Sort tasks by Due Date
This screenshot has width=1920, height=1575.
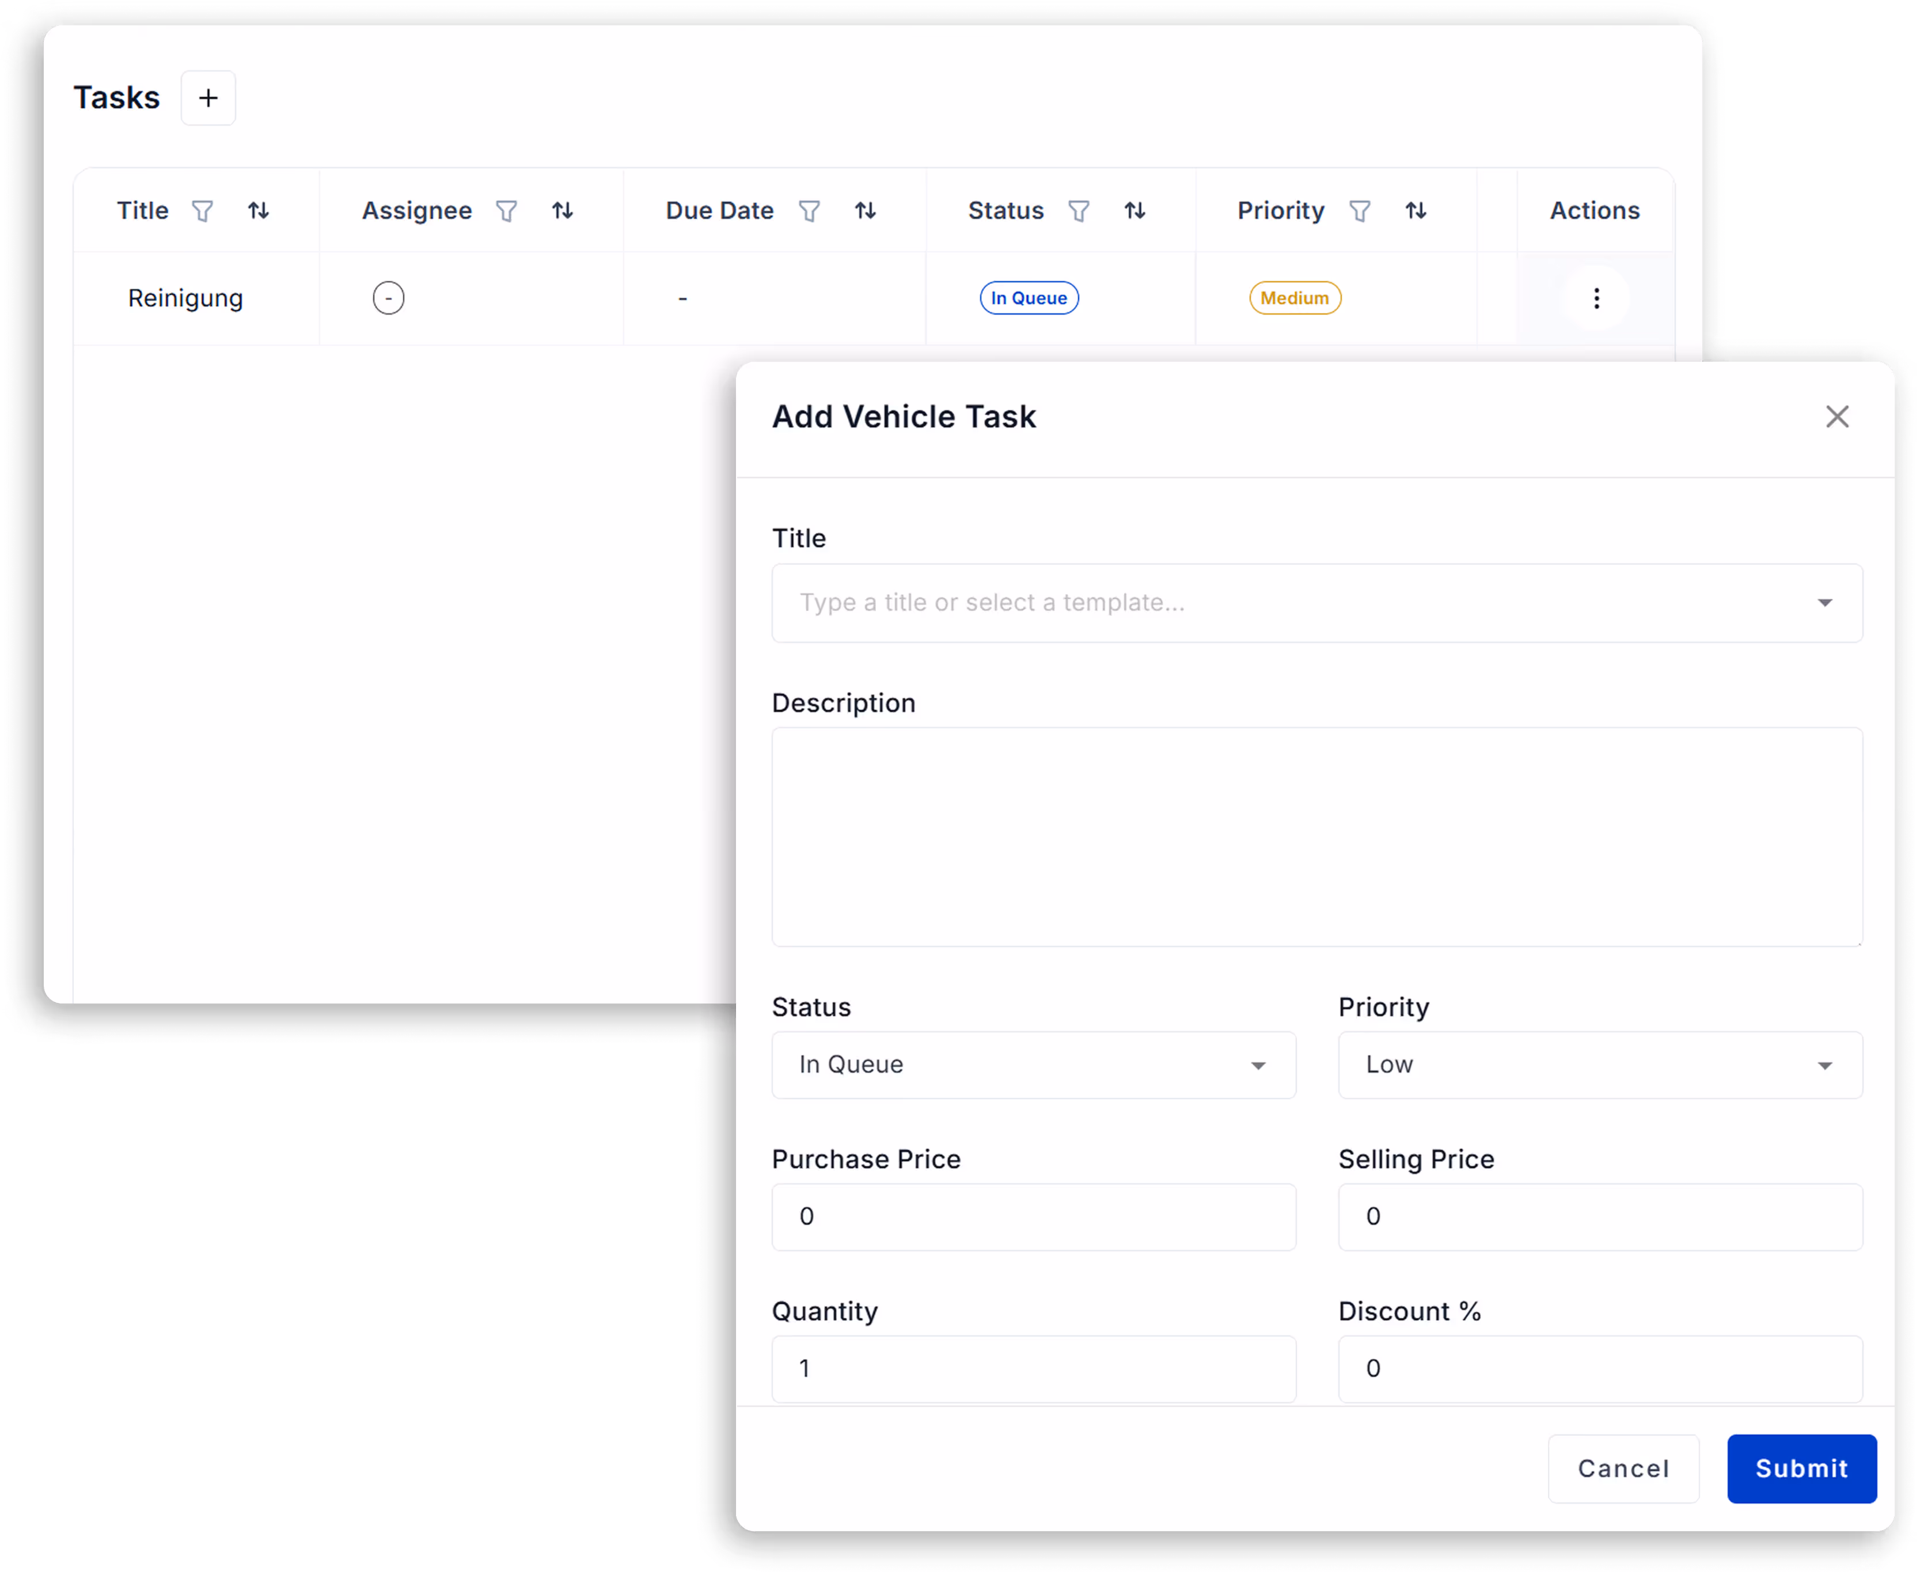tap(865, 211)
